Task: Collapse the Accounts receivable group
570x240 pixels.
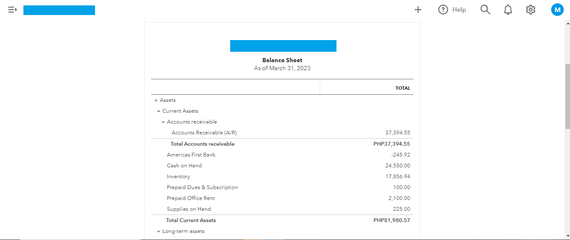Action: click(x=163, y=122)
